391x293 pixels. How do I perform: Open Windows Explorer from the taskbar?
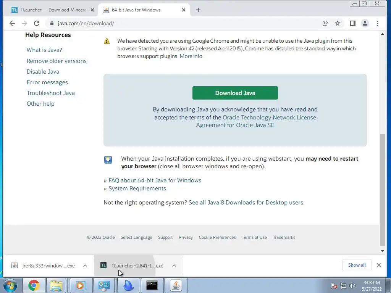coord(56,285)
